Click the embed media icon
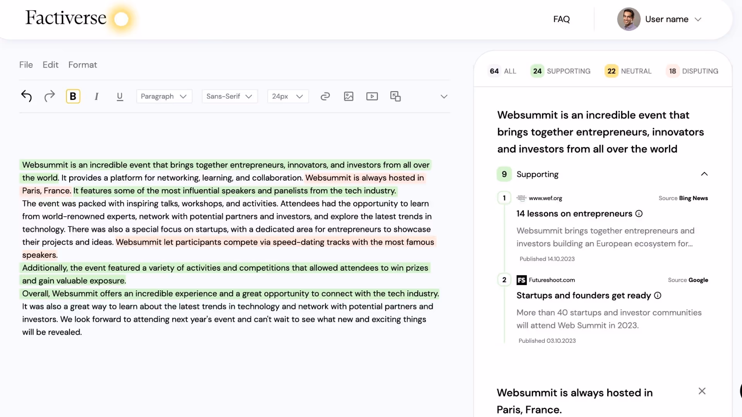The height and width of the screenshot is (417, 742). (x=395, y=96)
